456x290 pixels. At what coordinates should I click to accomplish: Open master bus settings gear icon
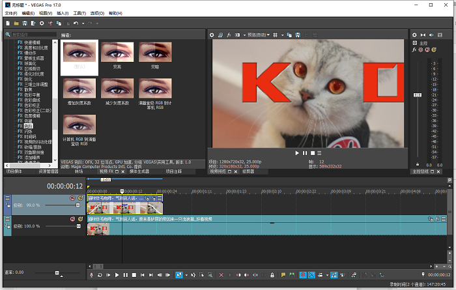[x=414, y=34]
